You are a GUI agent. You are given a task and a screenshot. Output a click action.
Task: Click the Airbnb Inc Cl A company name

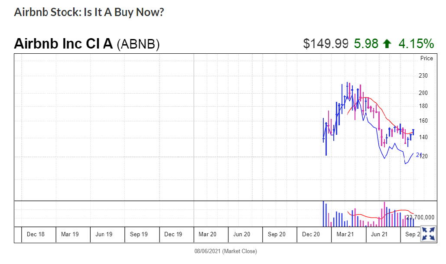tap(63, 44)
